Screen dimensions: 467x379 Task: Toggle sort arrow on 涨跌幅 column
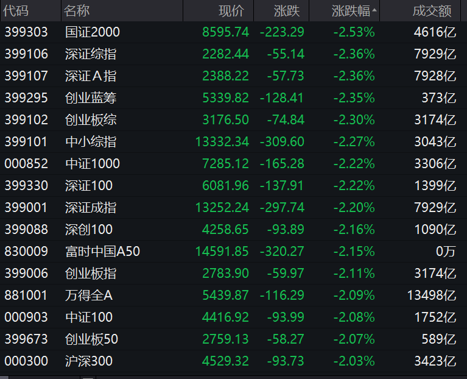(374, 10)
